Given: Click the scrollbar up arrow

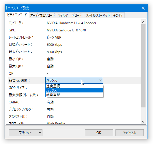Looking at the screenshot, I should coord(143,22).
